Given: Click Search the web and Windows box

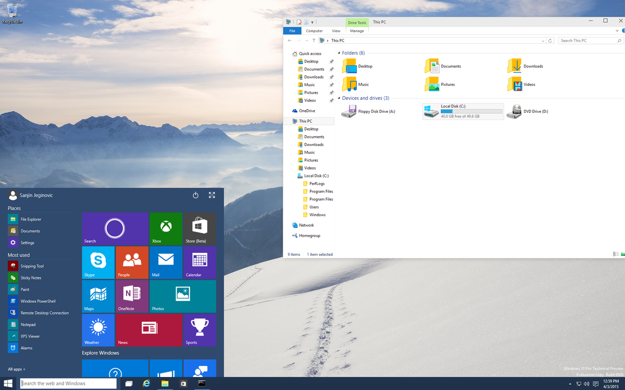Looking at the screenshot, I should [x=68, y=384].
